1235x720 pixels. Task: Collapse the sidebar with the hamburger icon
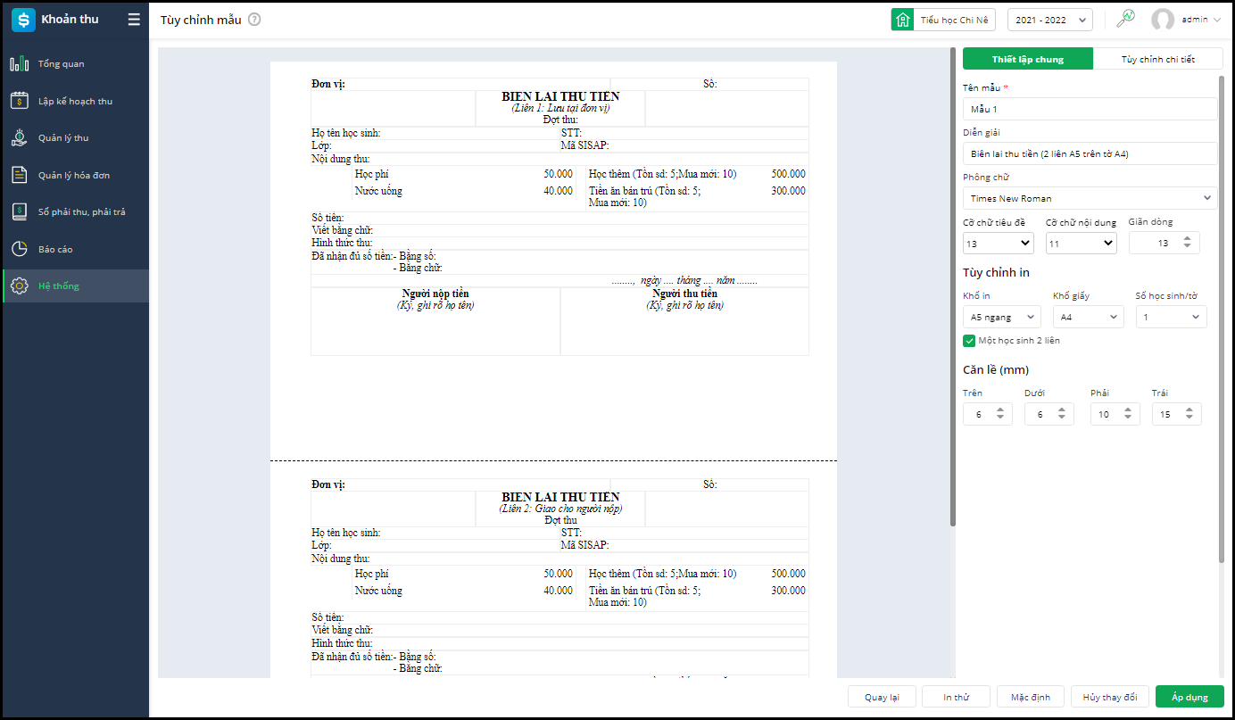[x=134, y=20]
